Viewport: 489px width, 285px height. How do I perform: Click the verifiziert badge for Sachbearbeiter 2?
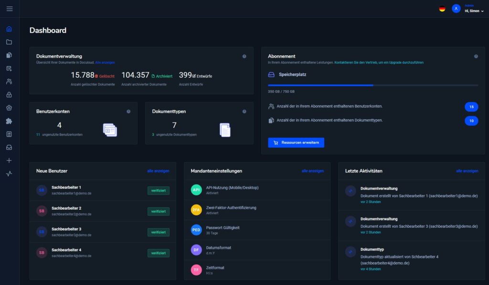pyautogui.click(x=159, y=211)
